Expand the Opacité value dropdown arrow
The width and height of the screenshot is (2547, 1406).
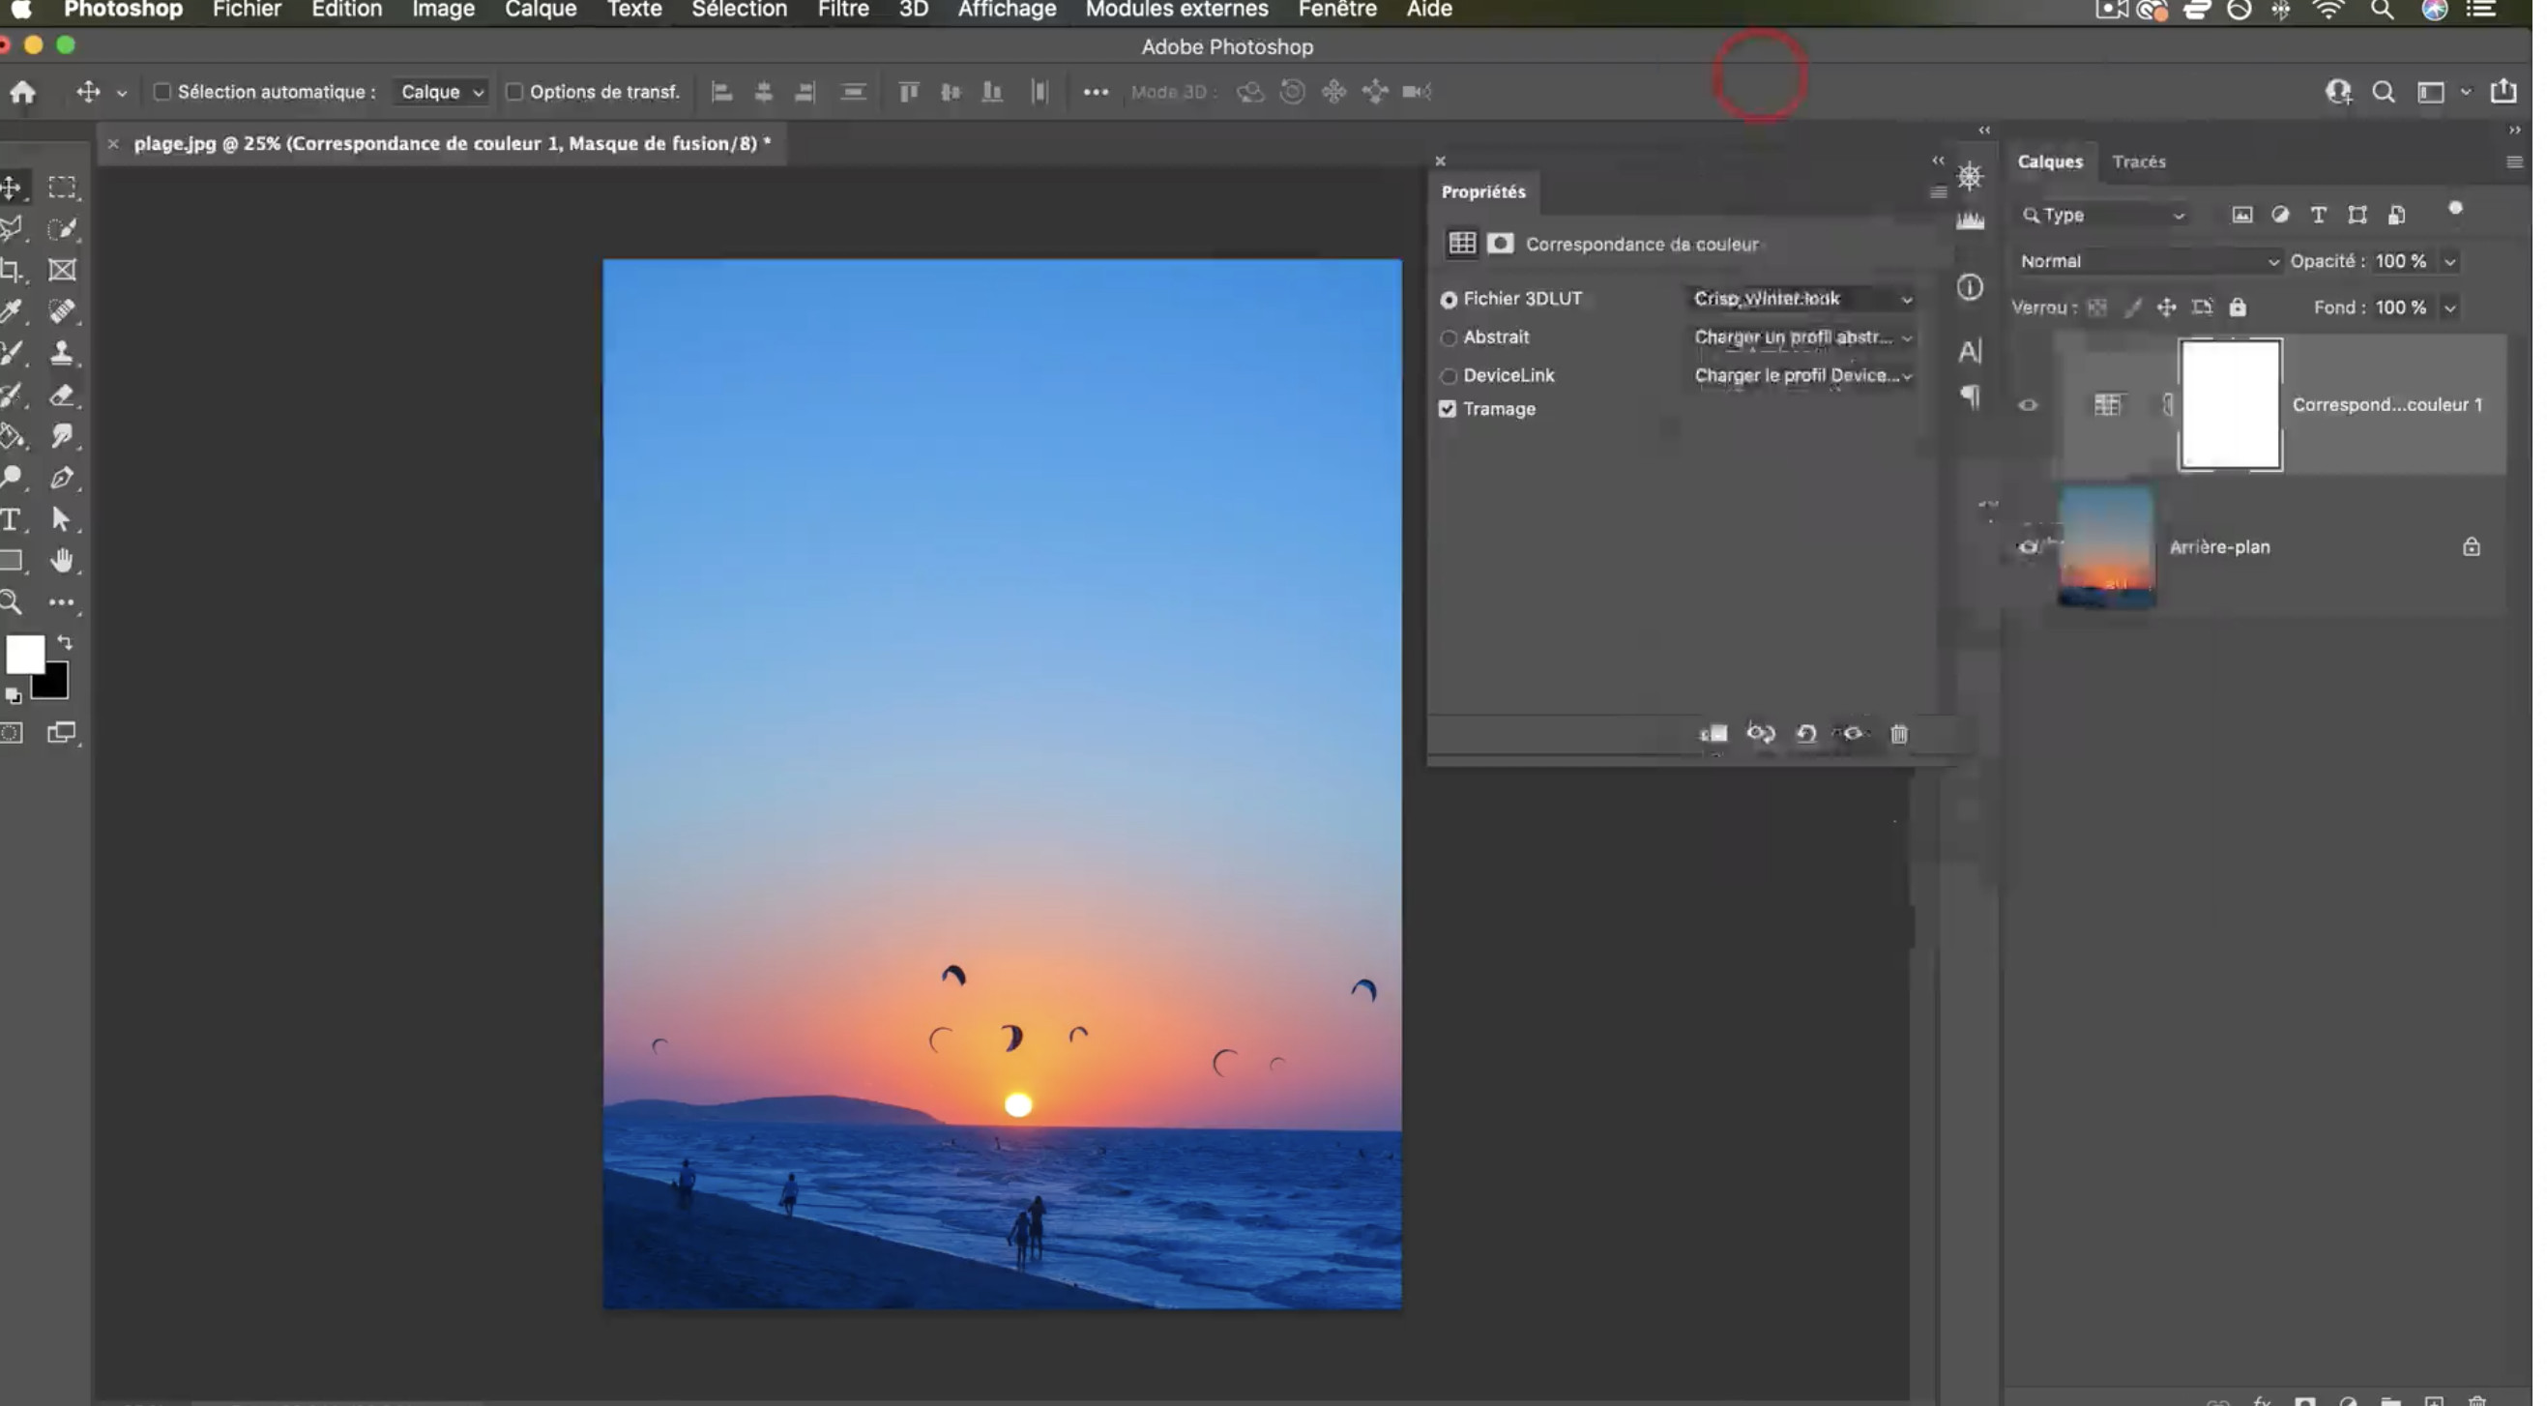click(x=2450, y=262)
